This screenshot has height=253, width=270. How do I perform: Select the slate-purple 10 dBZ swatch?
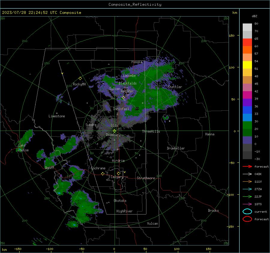[247, 140]
